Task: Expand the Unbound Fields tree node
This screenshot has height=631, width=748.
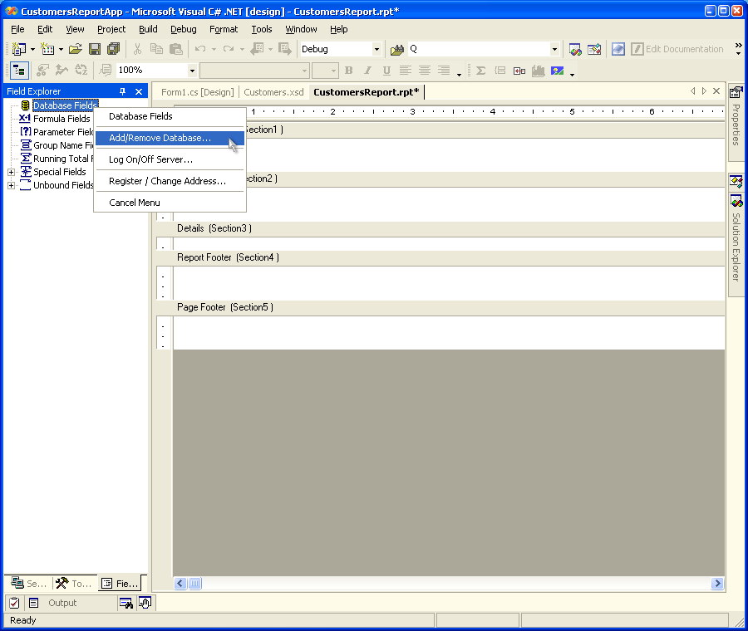Action: tap(11, 185)
